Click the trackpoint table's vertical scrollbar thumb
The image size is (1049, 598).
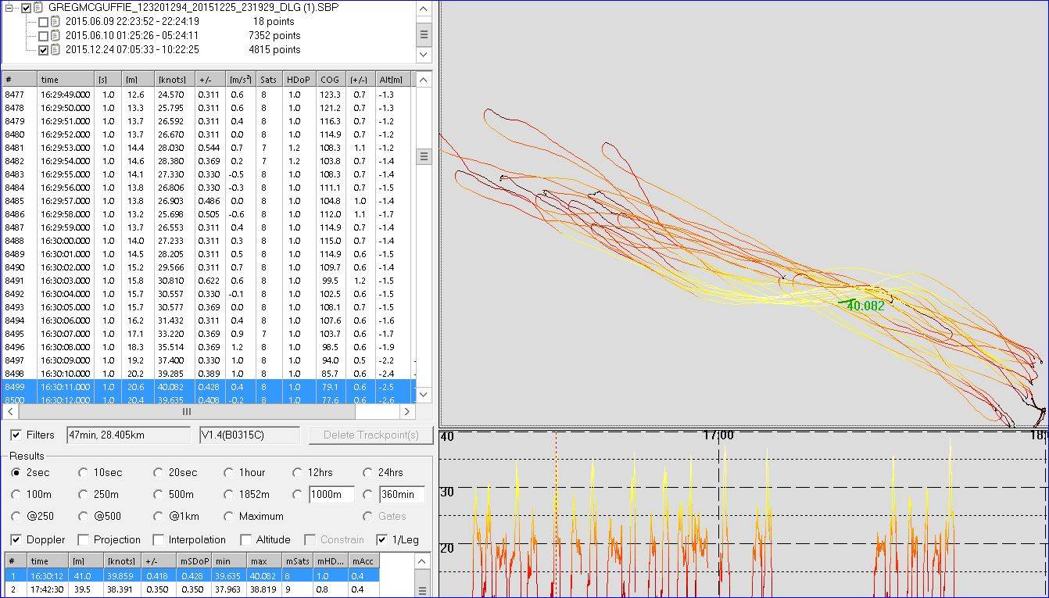pyautogui.click(x=424, y=156)
